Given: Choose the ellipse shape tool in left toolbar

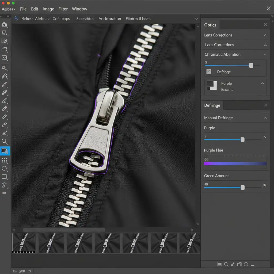Looking at the screenshot, I should pyautogui.click(x=4, y=169).
